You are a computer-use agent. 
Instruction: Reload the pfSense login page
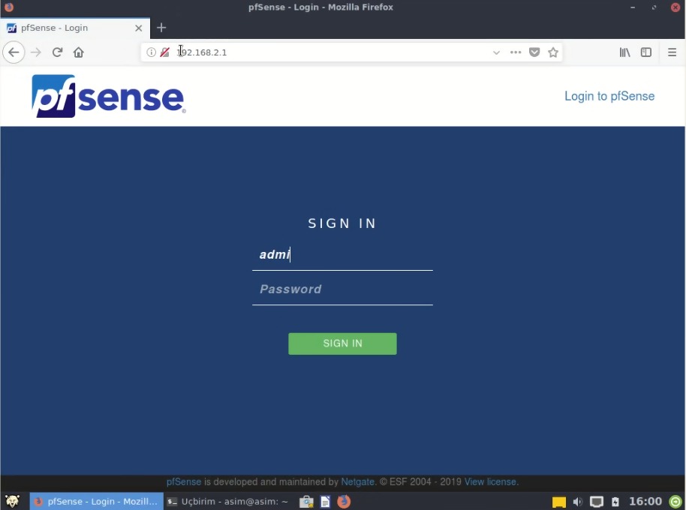point(57,52)
